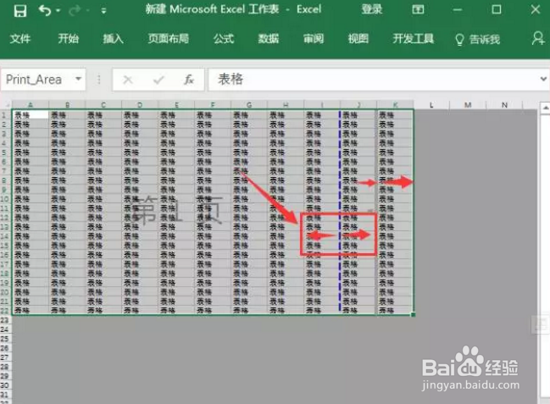Click the formula bar showing 表格
Viewport: 550px width, 404px height.
374,80
